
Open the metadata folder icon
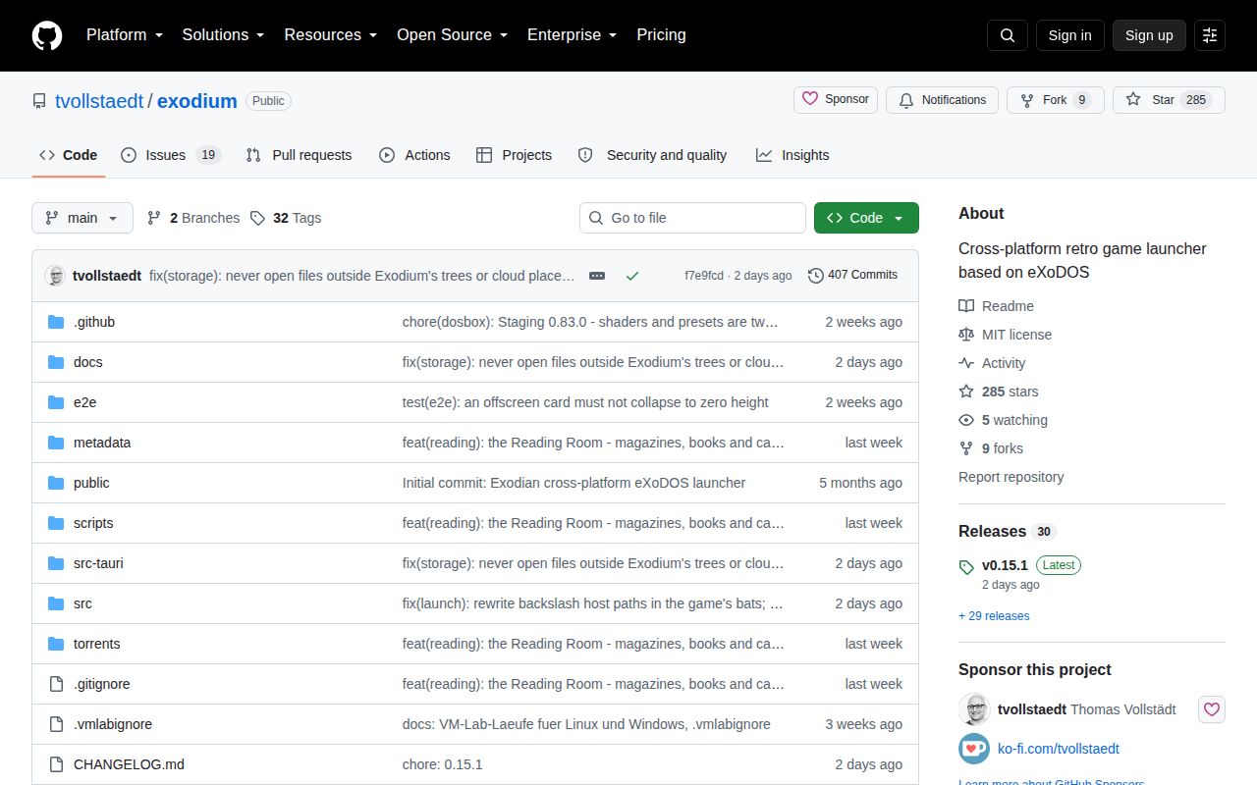(x=56, y=443)
